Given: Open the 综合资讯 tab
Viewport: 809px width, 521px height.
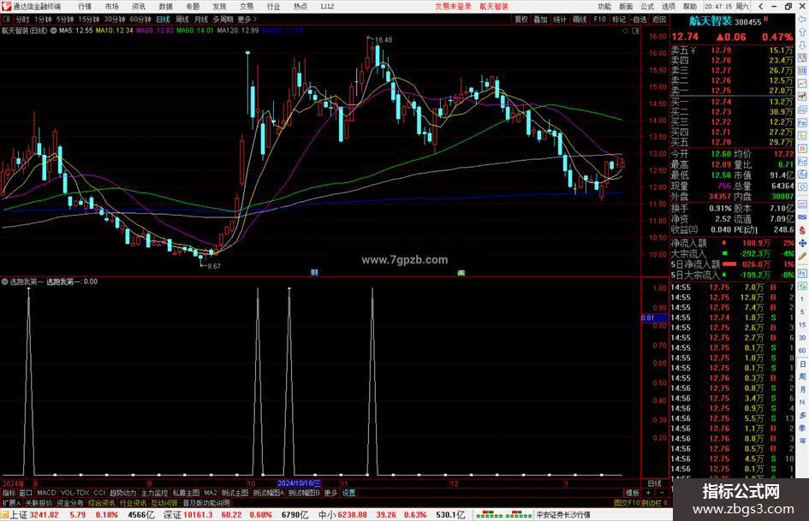Looking at the screenshot, I should click(x=102, y=503).
